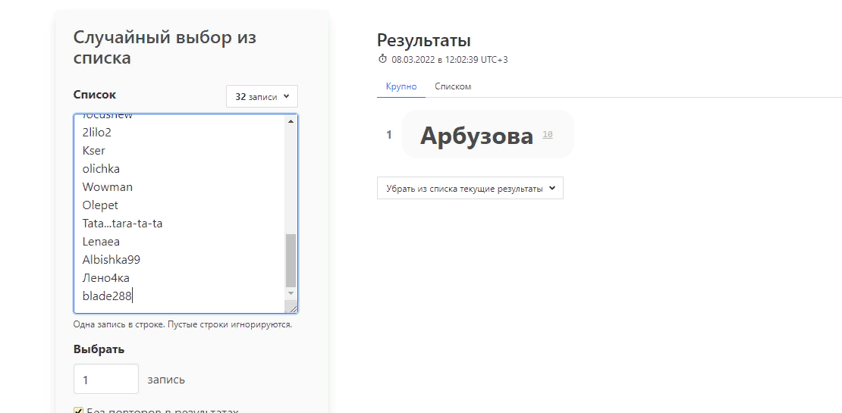Click the 'Kser' line in the list
Screen dimensions: 842x413
[94, 151]
